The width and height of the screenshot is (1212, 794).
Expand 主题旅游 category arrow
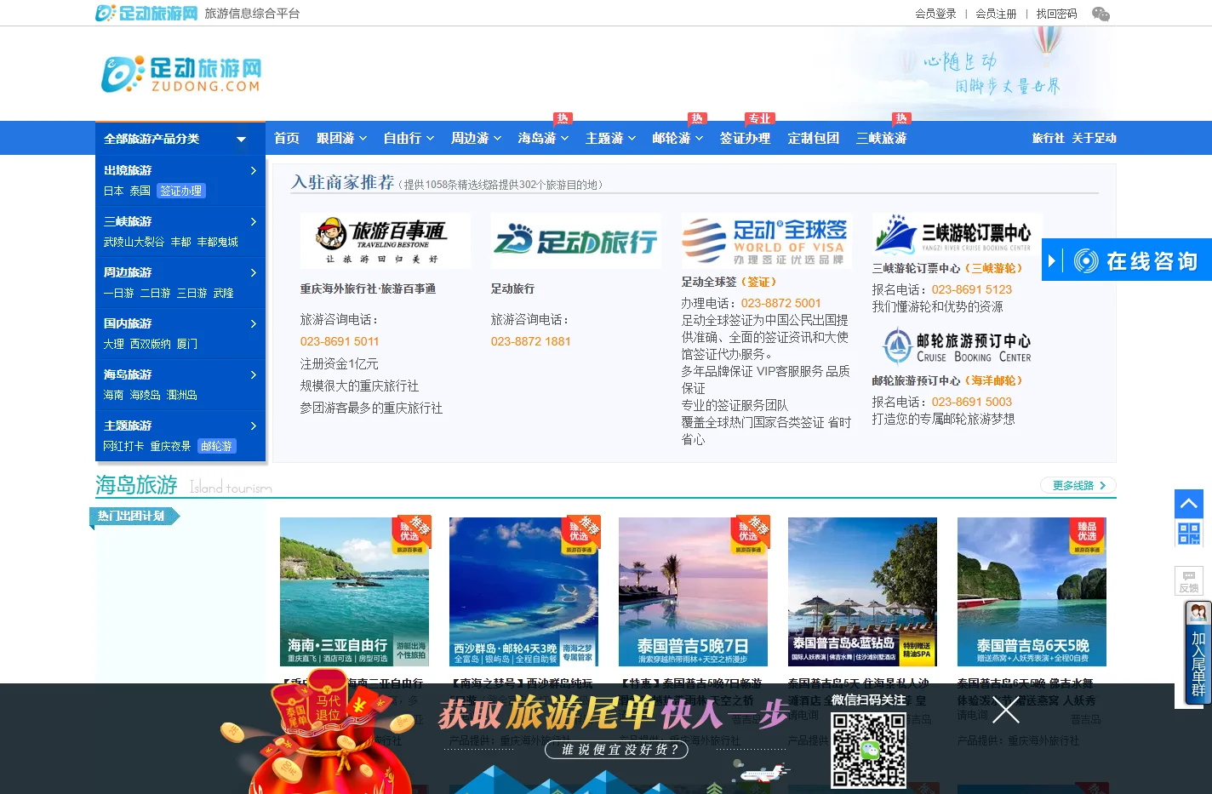(x=253, y=426)
